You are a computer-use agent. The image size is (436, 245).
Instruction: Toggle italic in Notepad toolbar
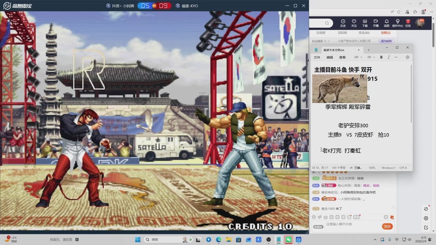(389, 57)
